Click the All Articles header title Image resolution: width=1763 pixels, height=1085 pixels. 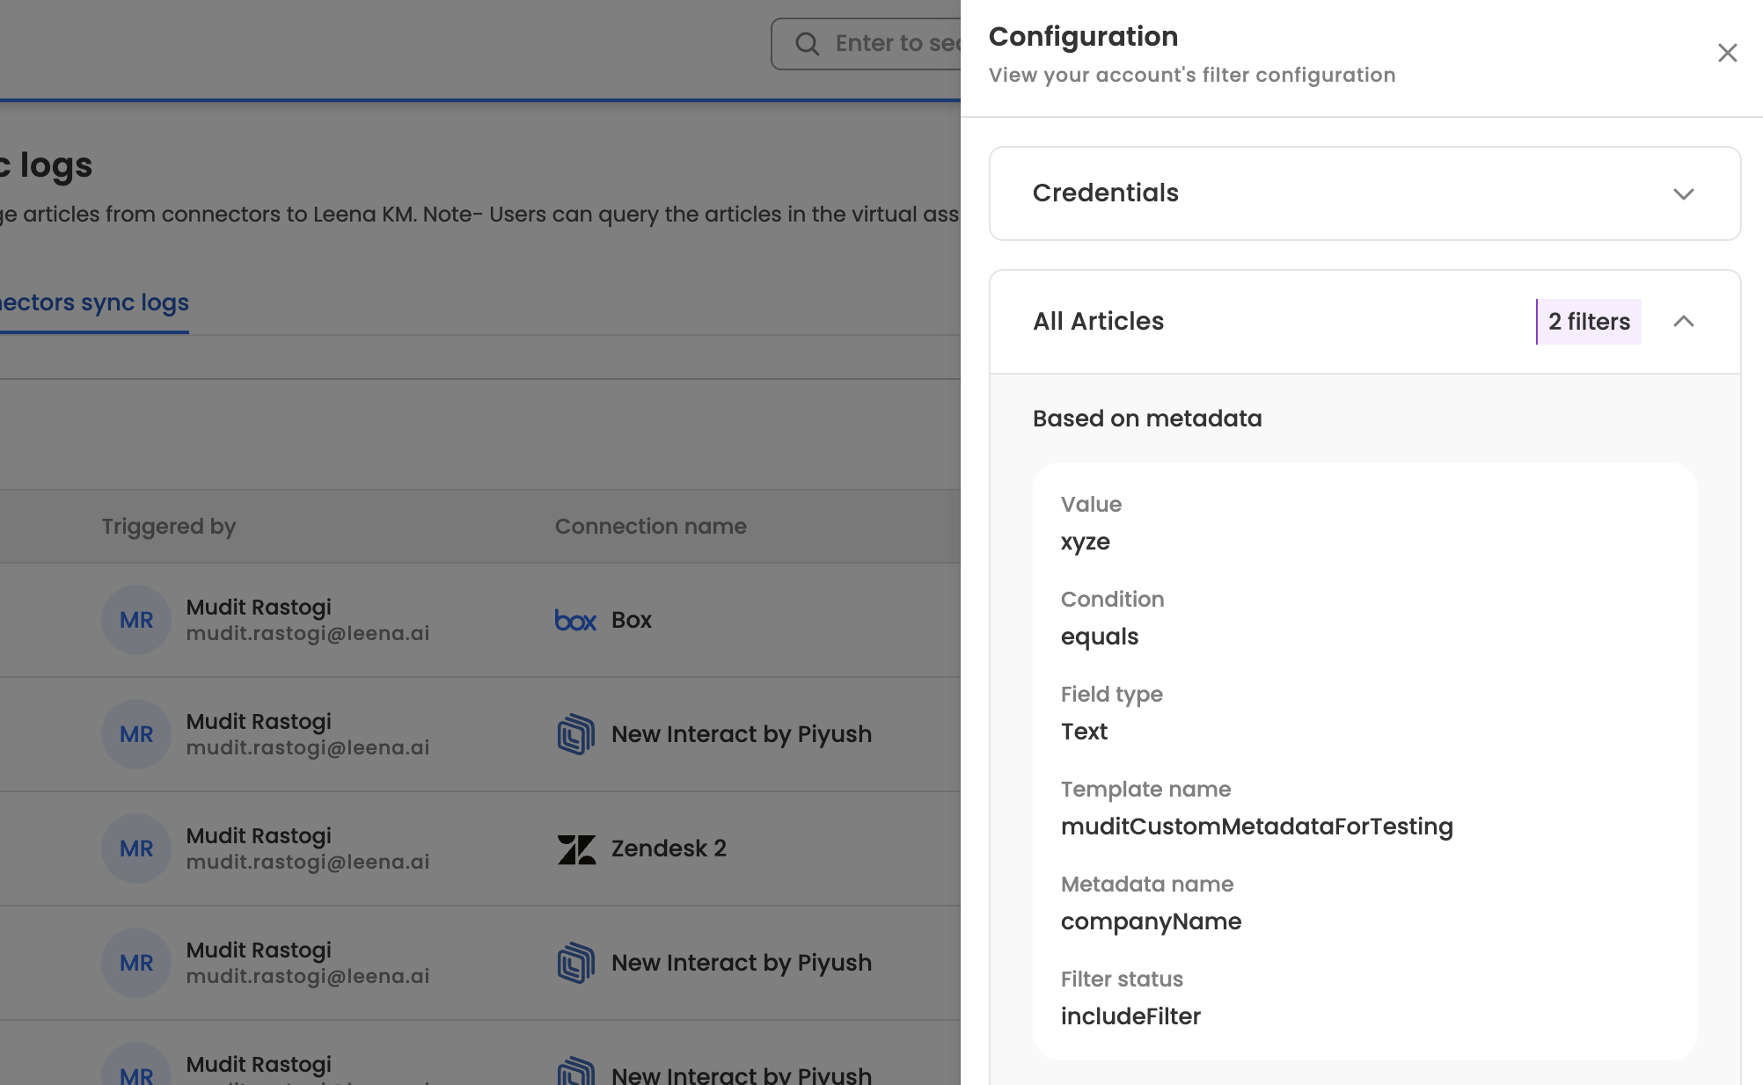pos(1098,322)
